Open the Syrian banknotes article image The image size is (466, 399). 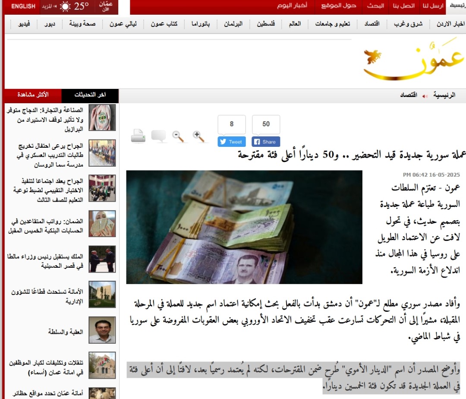pyautogui.click(x=244, y=227)
